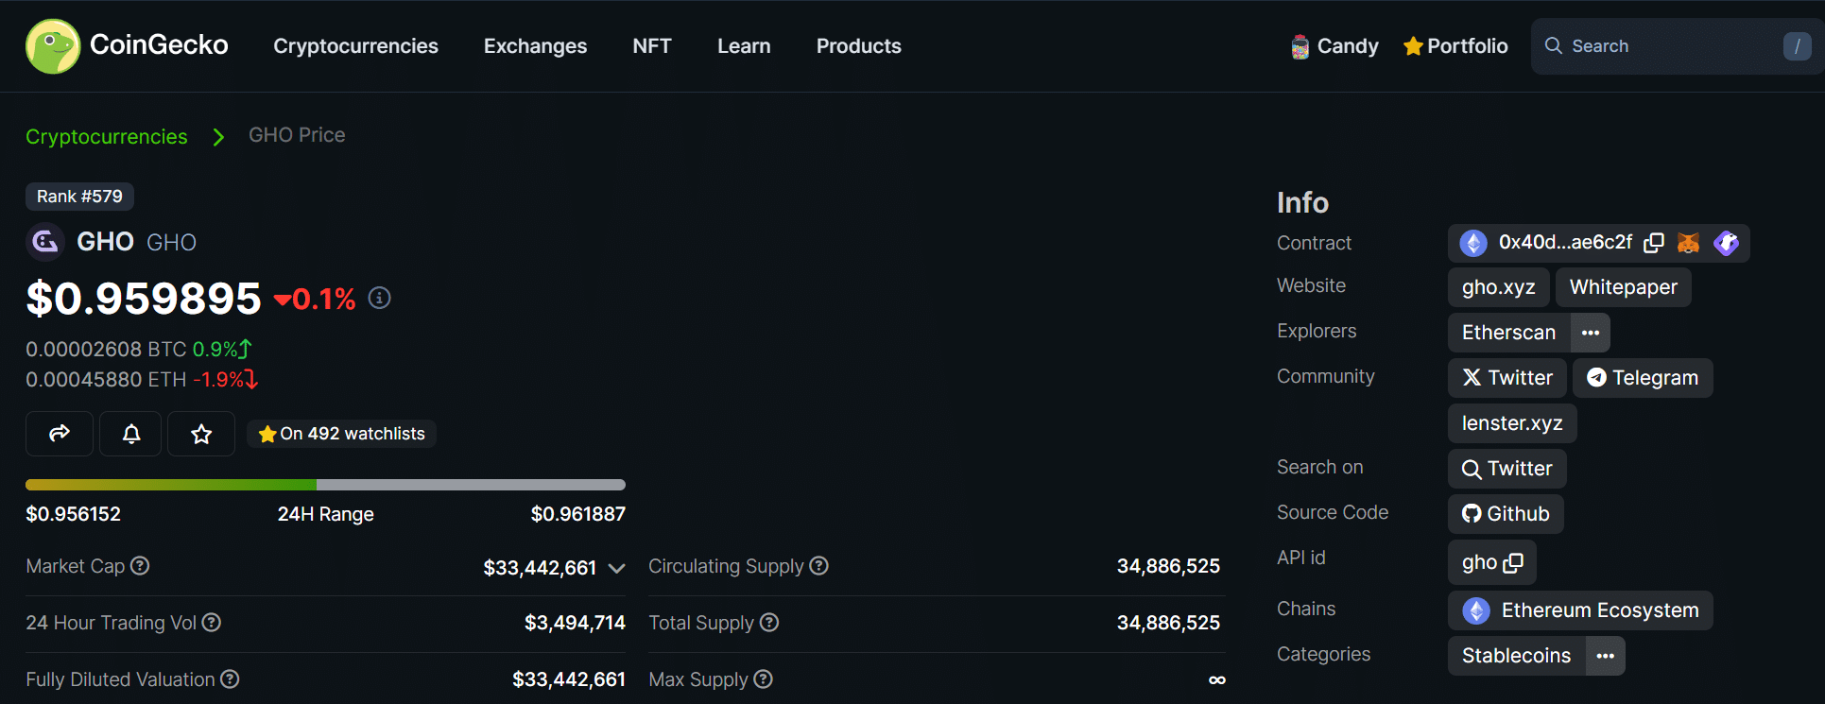Copy the API id gho using the copy icon
Image resolution: width=1825 pixels, height=704 pixels.
(1513, 563)
